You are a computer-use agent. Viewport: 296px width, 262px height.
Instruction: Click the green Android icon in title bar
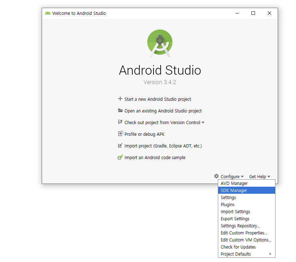pyautogui.click(x=48, y=13)
